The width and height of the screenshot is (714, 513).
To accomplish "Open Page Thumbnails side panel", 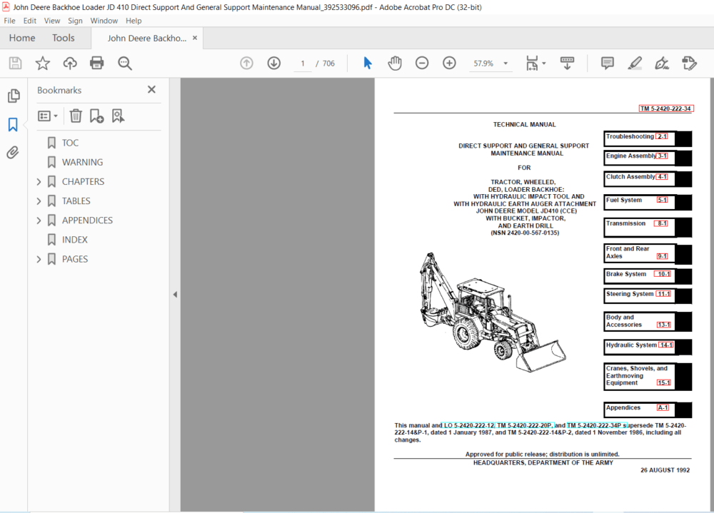I will coord(14,96).
